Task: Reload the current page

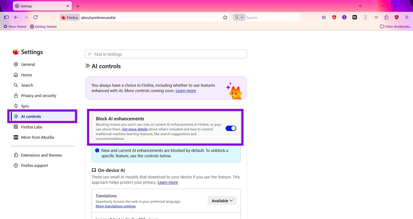Action: pyautogui.click(x=36, y=17)
